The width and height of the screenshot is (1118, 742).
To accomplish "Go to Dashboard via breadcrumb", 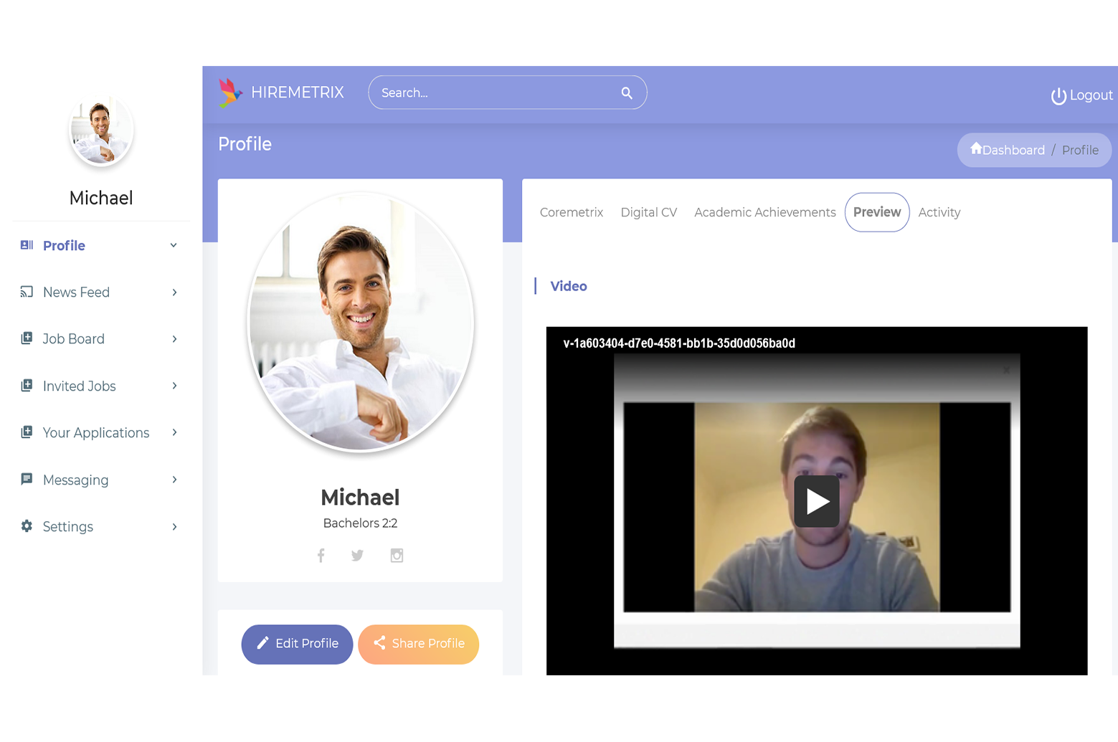I will (1008, 150).
